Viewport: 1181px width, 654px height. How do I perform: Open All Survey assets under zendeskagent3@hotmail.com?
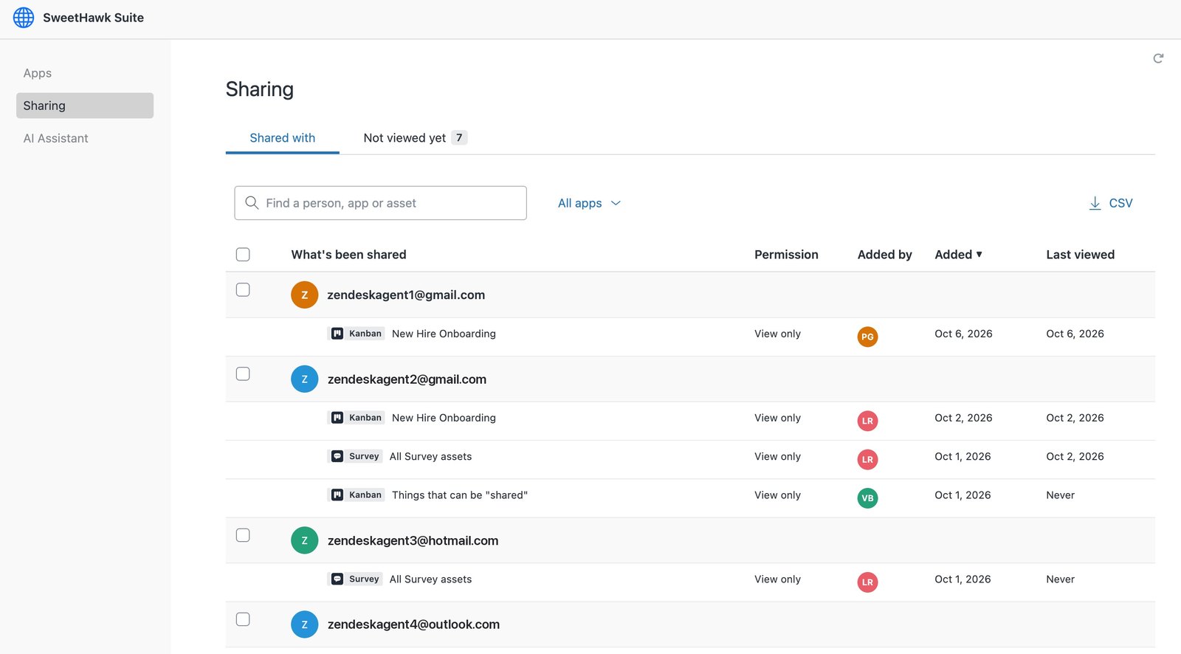tap(430, 579)
